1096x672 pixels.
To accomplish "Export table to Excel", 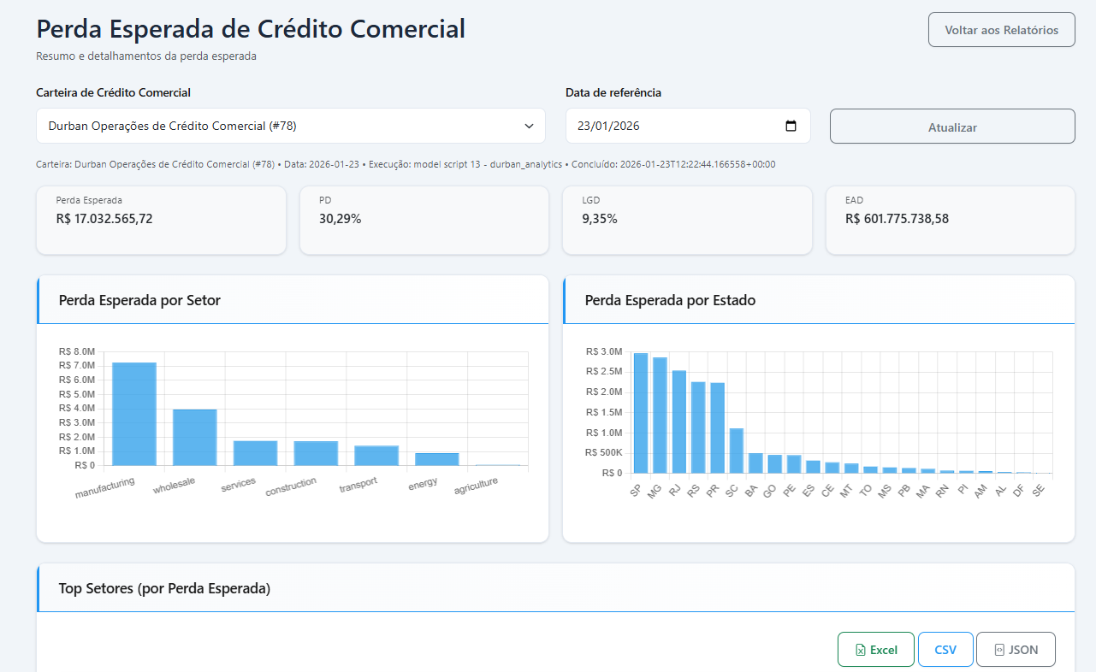I will [876, 650].
